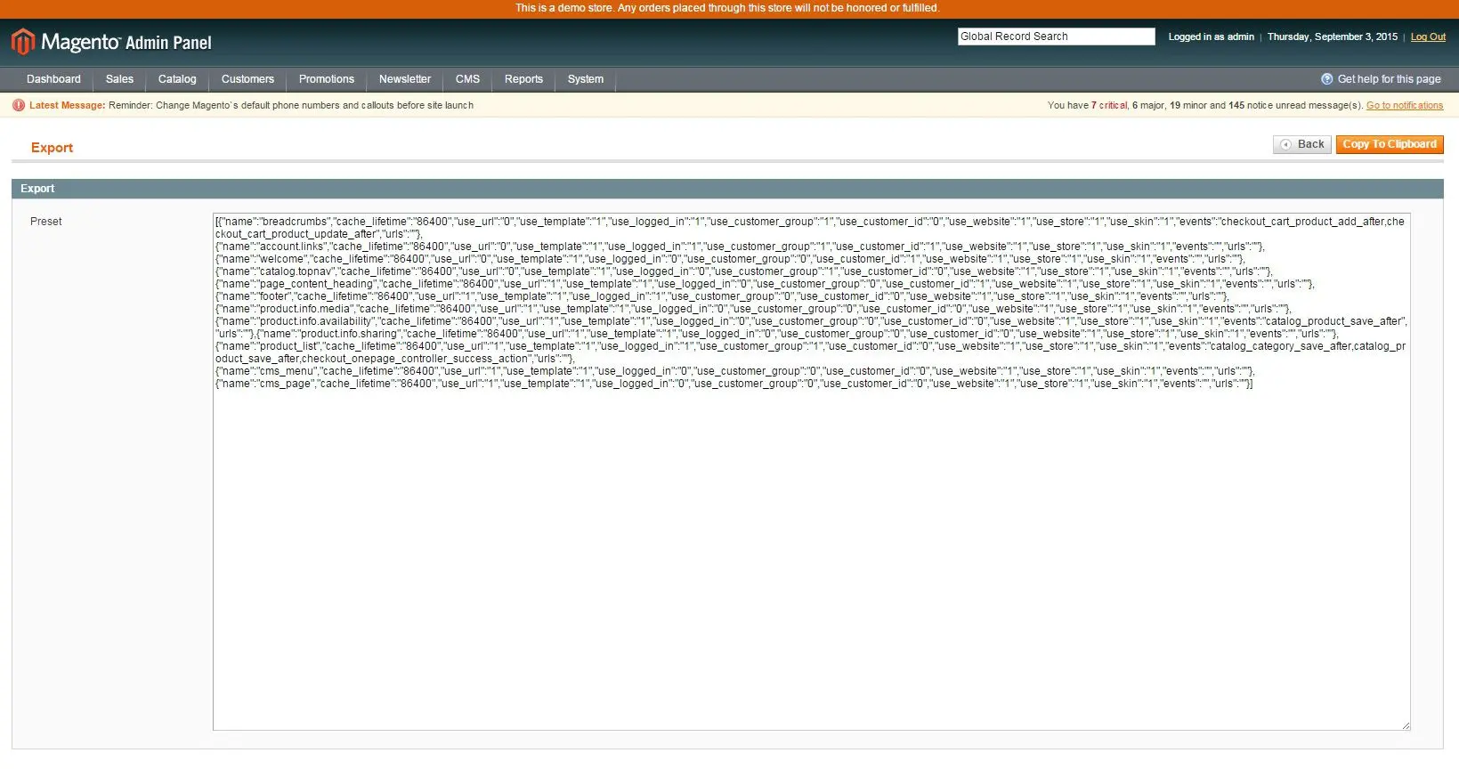Grab the textarea resize handle corner
Viewport: 1459px width, 769px height.
1406,725
